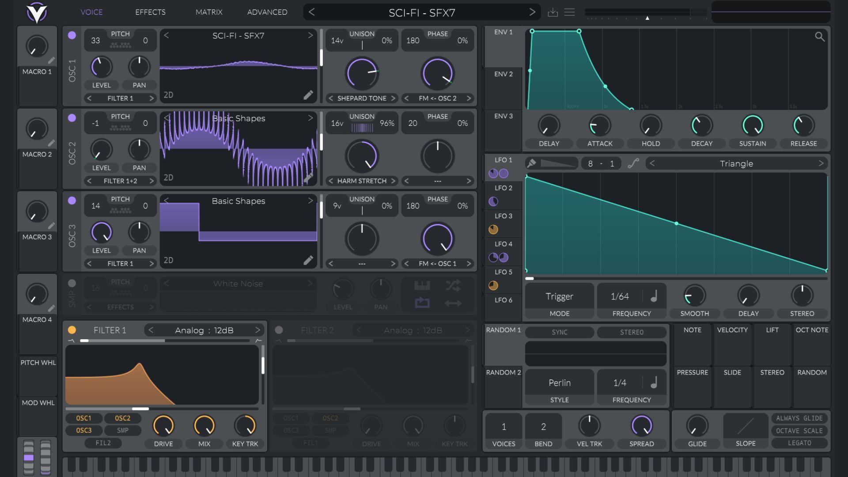Select the RANDOM 2 tab
848x477 pixels.
(x=503, y=386)
